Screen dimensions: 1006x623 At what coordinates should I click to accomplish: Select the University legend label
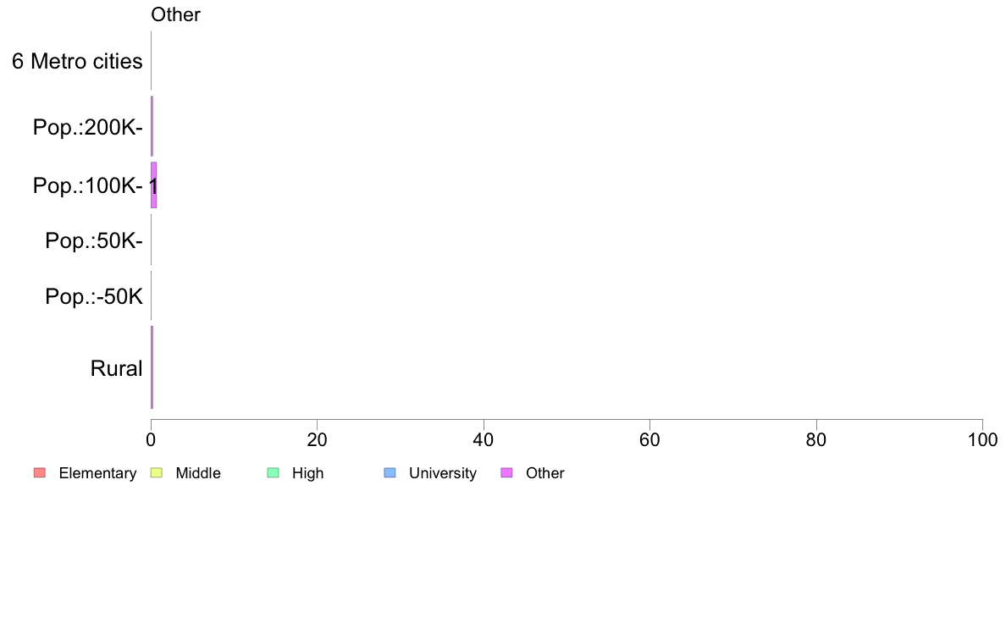coord(443,473)
